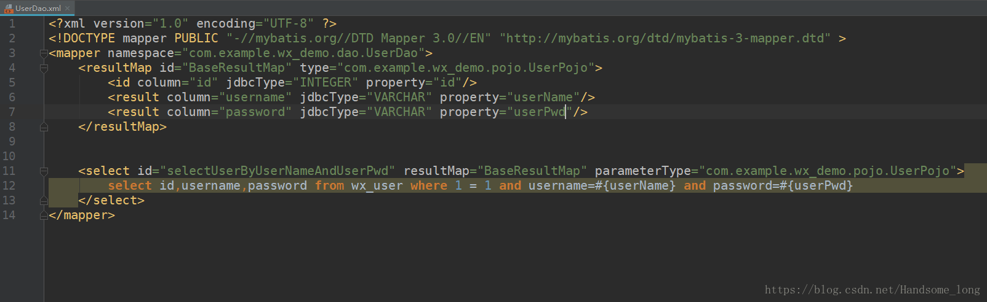Collapse the mapper tag fold marker on line 3
Image resolution: width=987 pixels, height=302 pixels.
[44, 53]
